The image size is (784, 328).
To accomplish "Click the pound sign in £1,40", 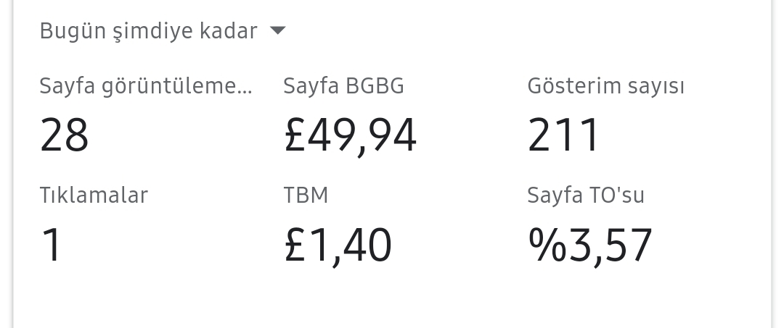I will pos(295,244).
